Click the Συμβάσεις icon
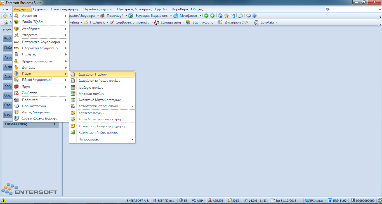The image size is (382, 204). (x=16, y=93)
